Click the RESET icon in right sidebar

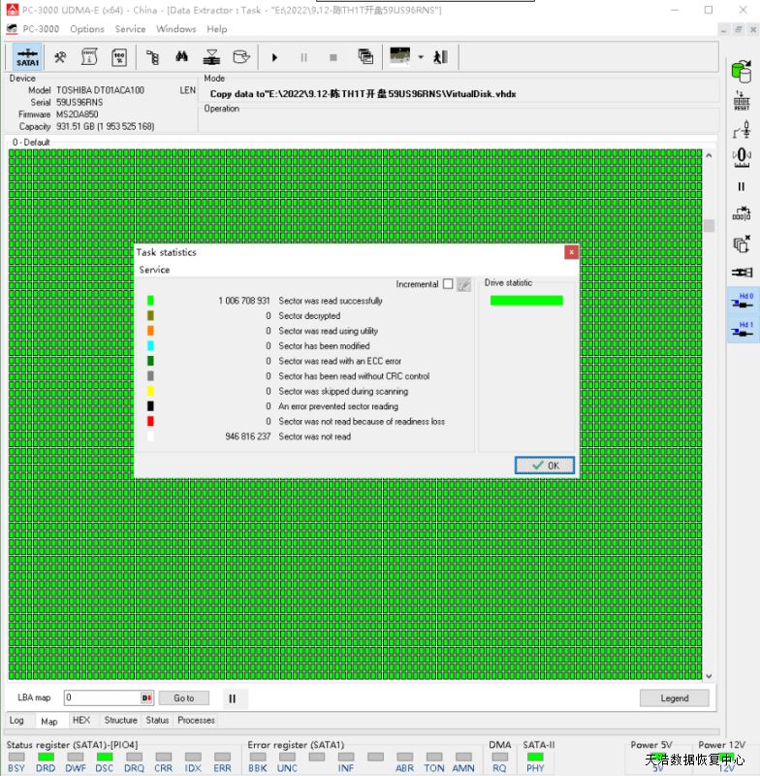742,102
